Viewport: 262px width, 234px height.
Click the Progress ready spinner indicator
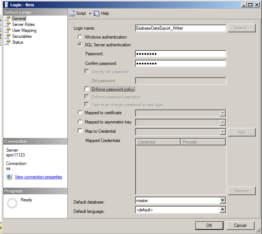tap(12, 203)
